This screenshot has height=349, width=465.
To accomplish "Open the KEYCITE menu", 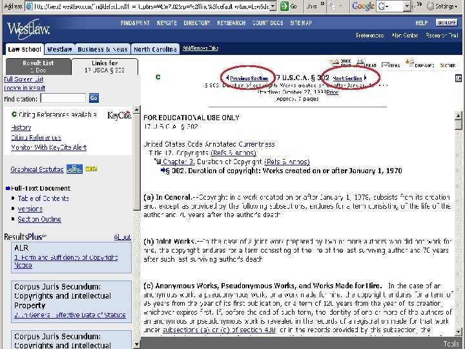I will (x=167, y=23).
